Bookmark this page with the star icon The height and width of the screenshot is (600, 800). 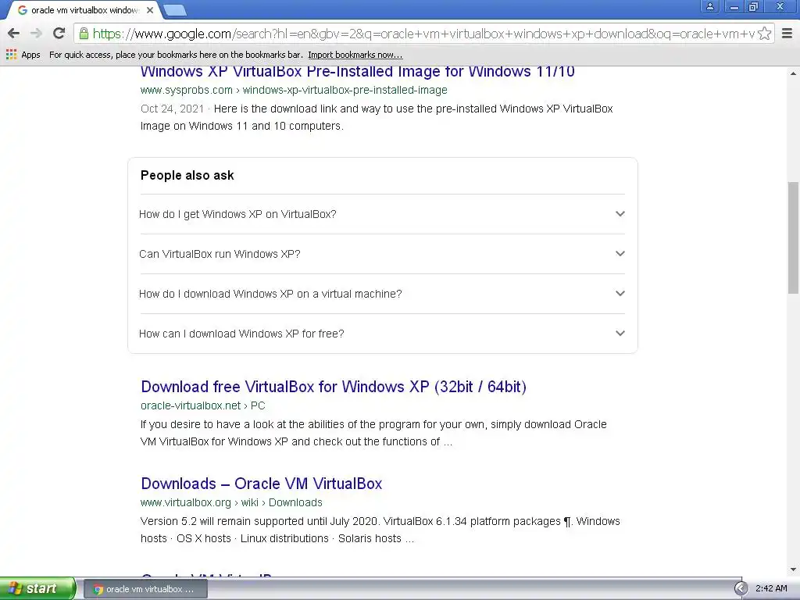(764, 34)
